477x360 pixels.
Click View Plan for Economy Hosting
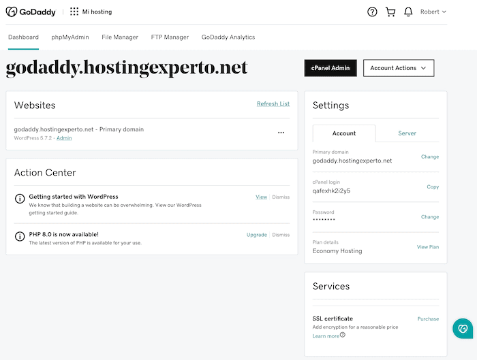428,247
